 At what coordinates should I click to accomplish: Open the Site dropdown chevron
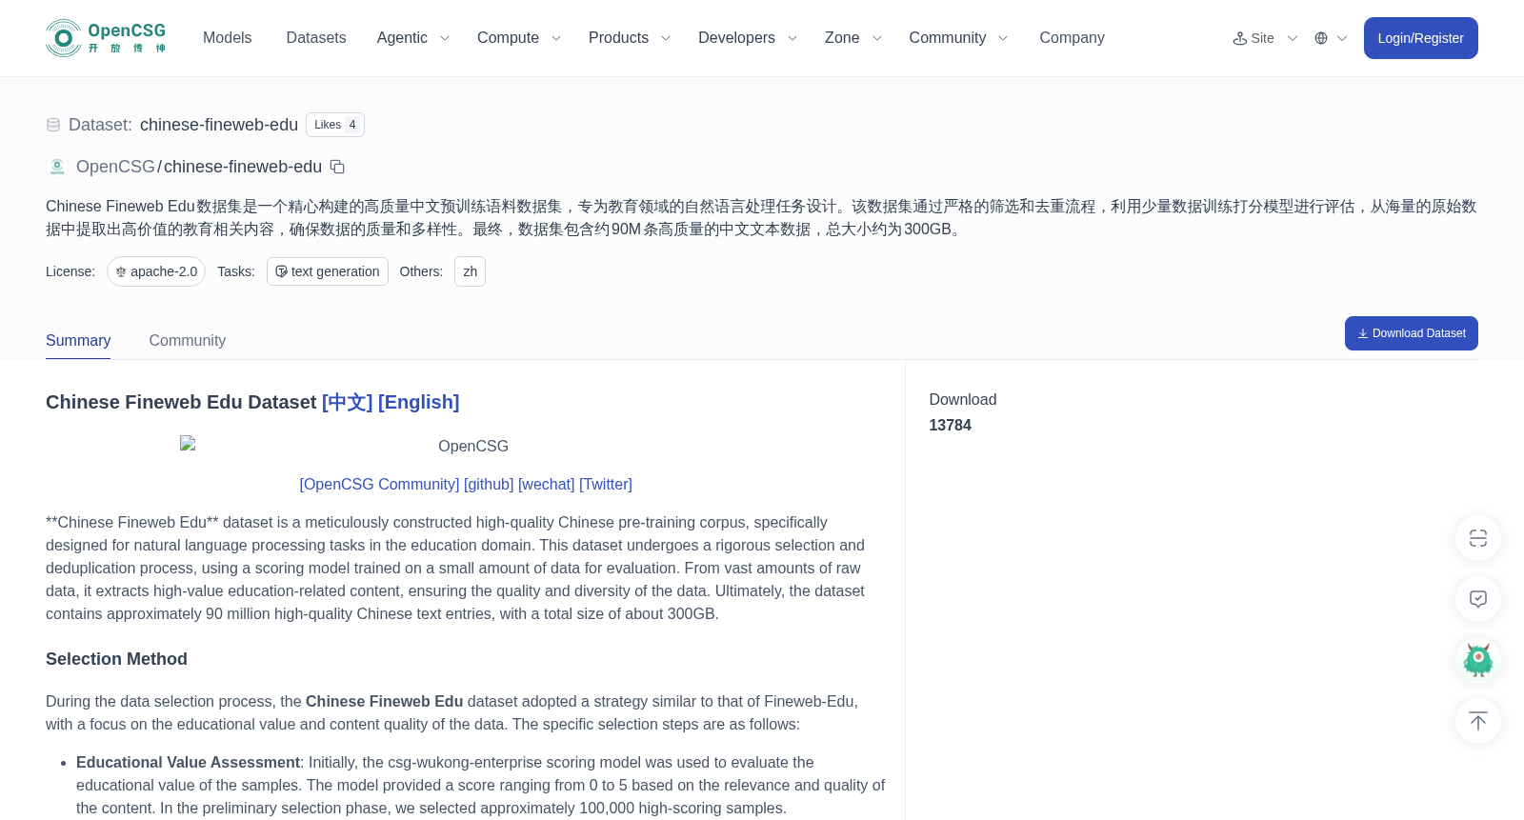(1293, 38)
